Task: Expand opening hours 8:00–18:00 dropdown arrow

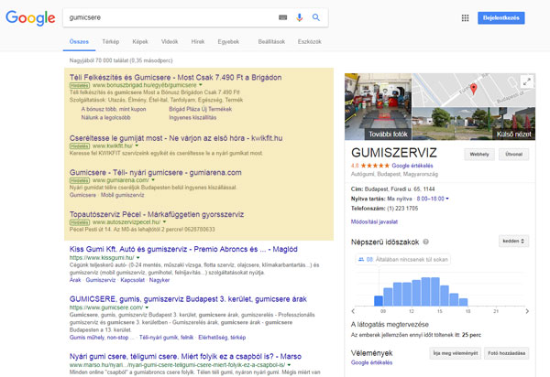Action: coord(447,199)
